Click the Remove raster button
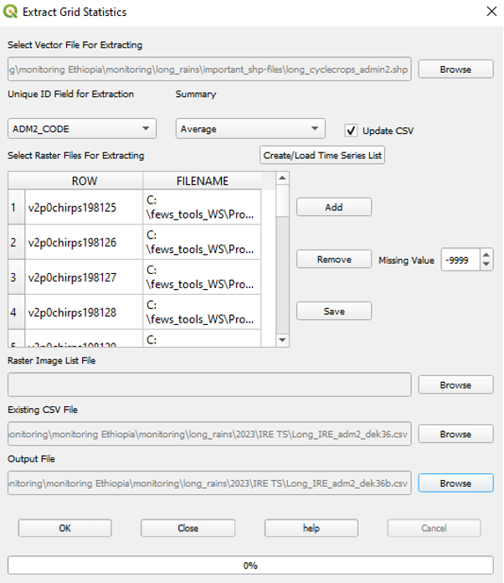This screenshot has height=583, width=504. pyautogui.click(x=333, y=260)
